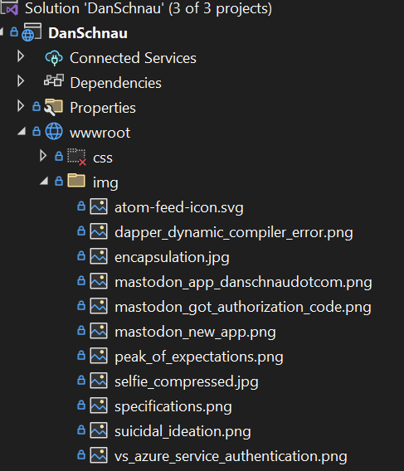This screenshot has width=404, height=471.
Task: Click the Properties wrench folder icon
Action: click(x=53, y=107)
